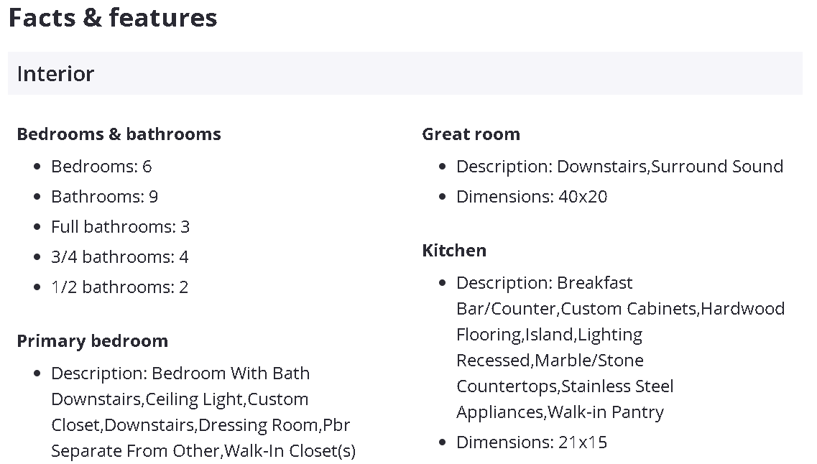Click the kitchen 'Description: Breakfast' line
Image resolution: width=817 pixels, height=464 pixels.
(544, 283)
